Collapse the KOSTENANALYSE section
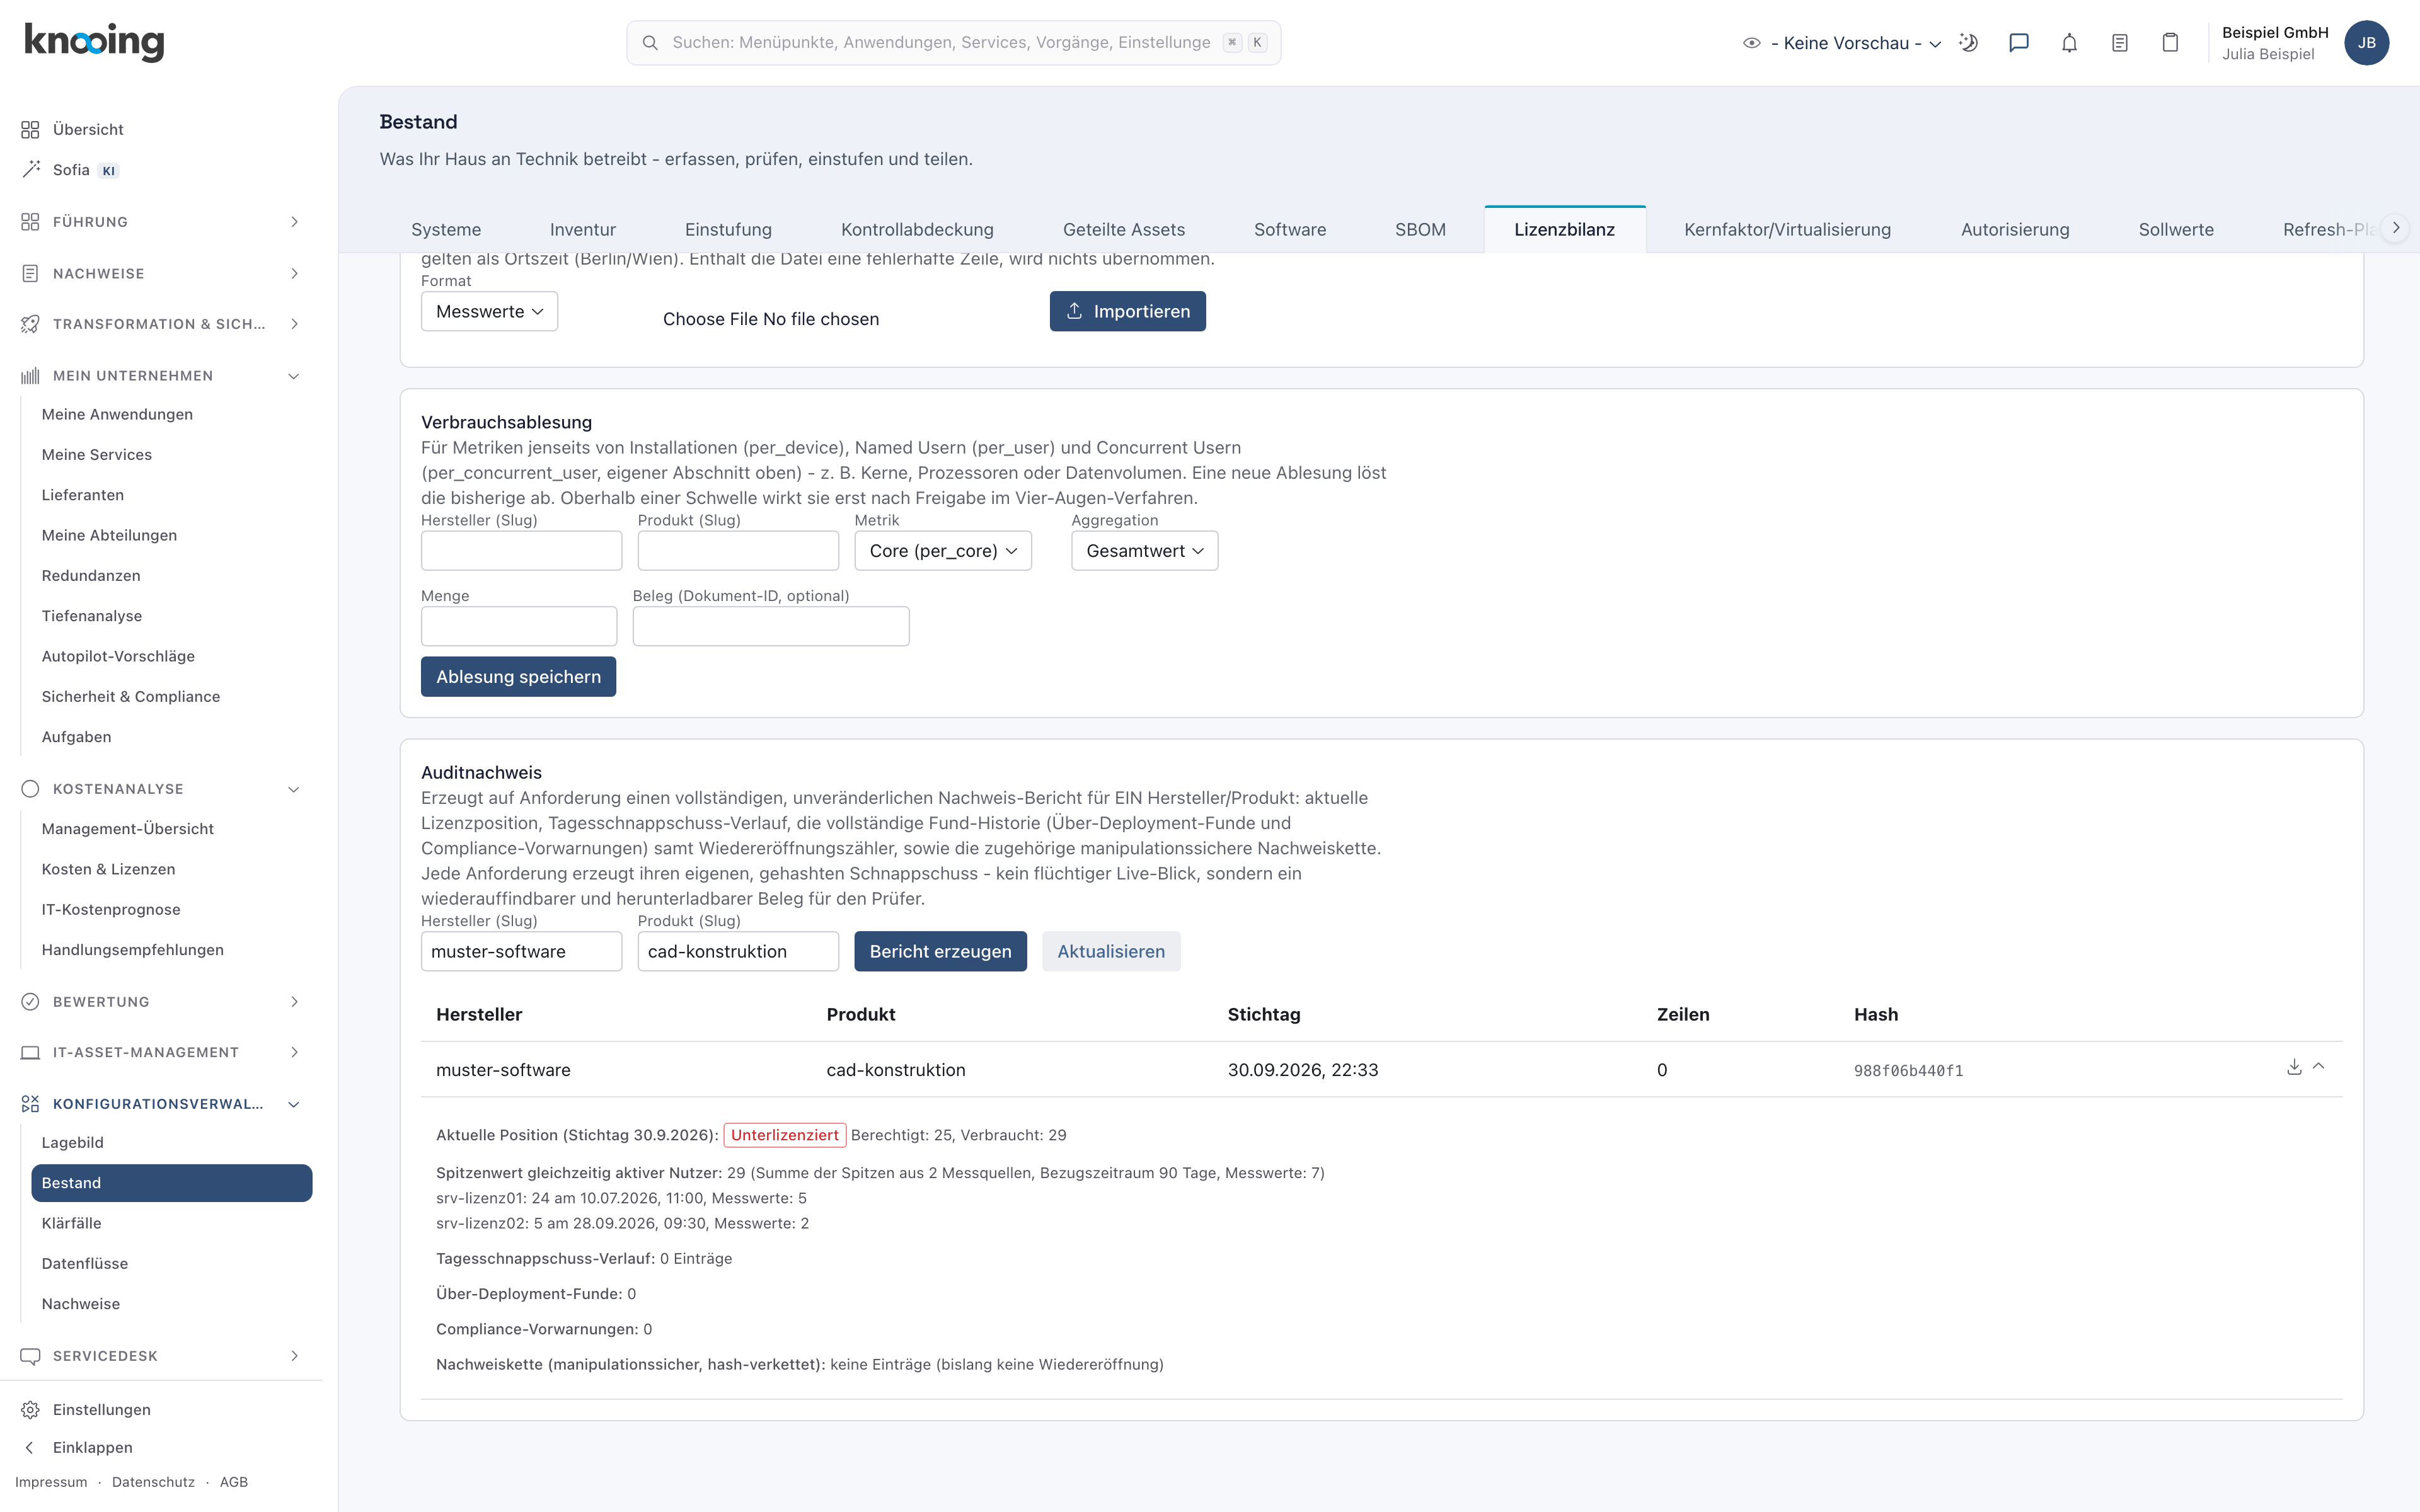Screen dimensions: 2420x1512 tap(160, 789)
